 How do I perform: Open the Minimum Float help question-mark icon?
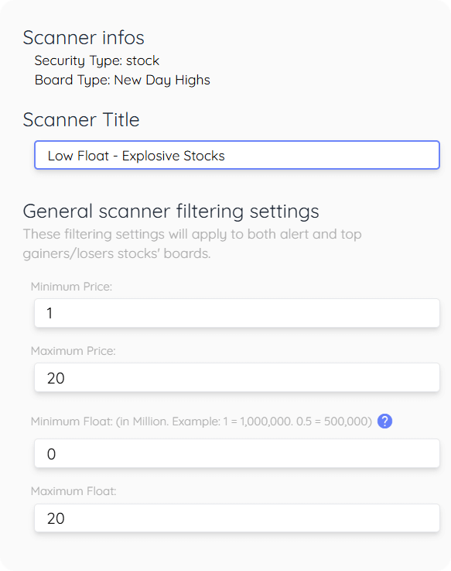[x=384, y=421]
